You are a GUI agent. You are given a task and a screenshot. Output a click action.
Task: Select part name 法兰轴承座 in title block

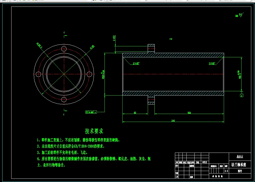[239, 165]
